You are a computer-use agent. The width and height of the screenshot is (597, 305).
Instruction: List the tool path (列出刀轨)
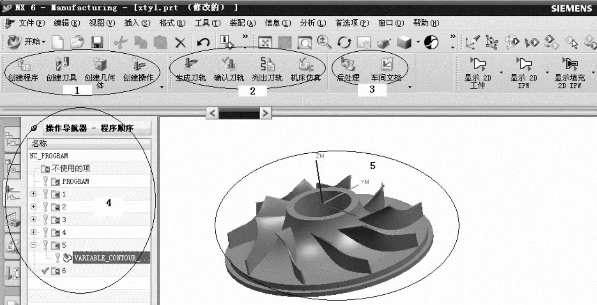point(267,69)
